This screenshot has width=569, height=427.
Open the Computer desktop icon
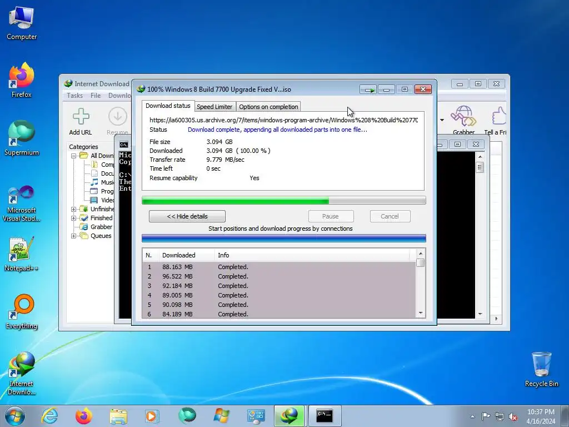(22, 23)
